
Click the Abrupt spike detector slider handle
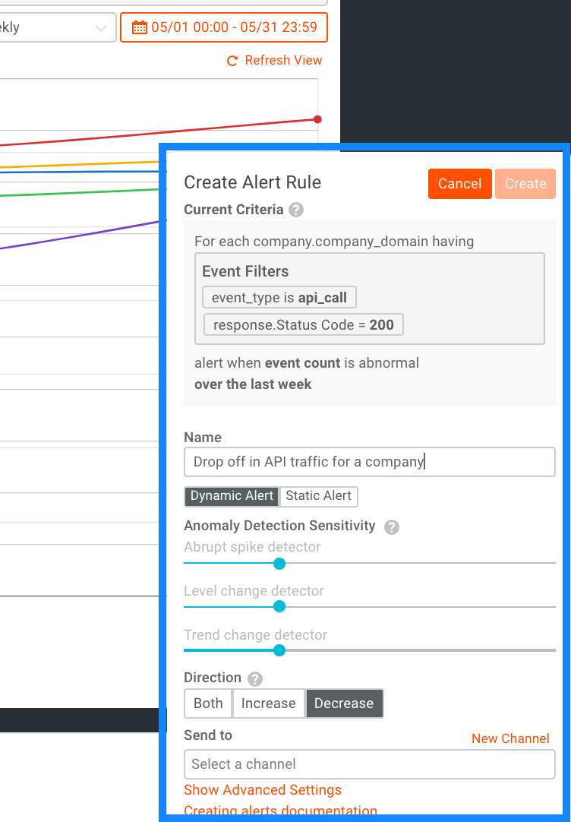coord(279,564)
